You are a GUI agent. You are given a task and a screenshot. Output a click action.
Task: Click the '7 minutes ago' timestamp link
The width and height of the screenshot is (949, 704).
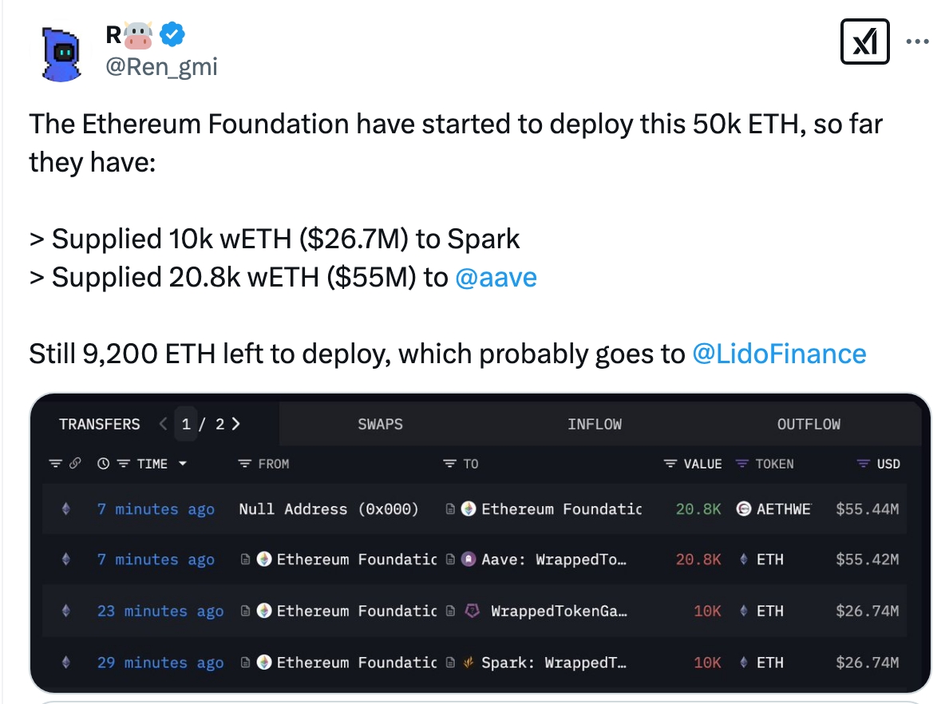(156, 508)
